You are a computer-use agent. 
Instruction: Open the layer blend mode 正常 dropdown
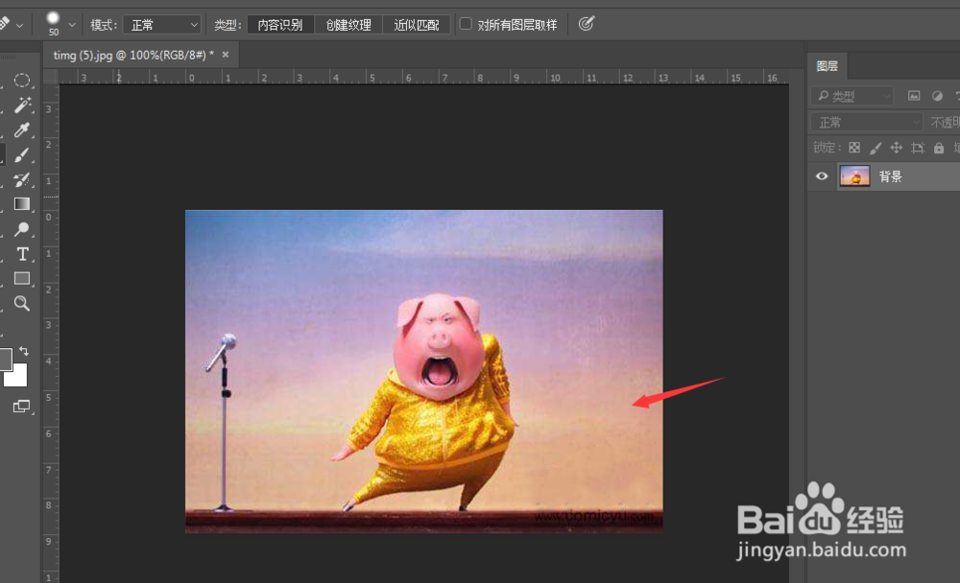(x=867, y=123)
